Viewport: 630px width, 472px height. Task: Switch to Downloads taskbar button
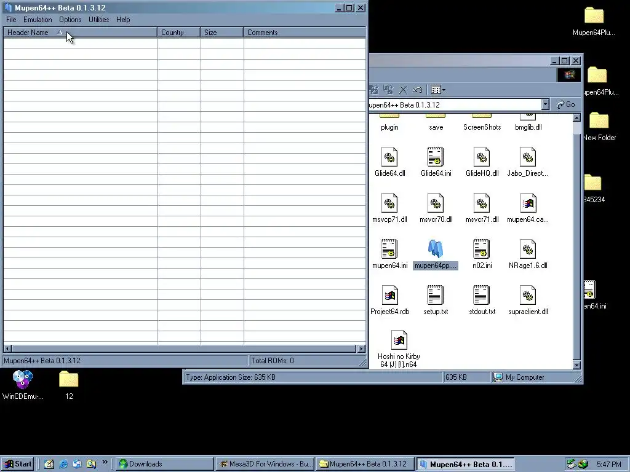[165, 464]
